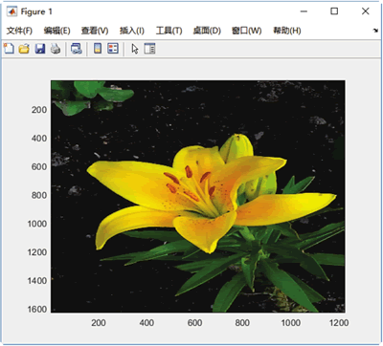Open the 编辑(E) menu
The height and width of the screenshot is (346, 383).
(x=56, y=31)
